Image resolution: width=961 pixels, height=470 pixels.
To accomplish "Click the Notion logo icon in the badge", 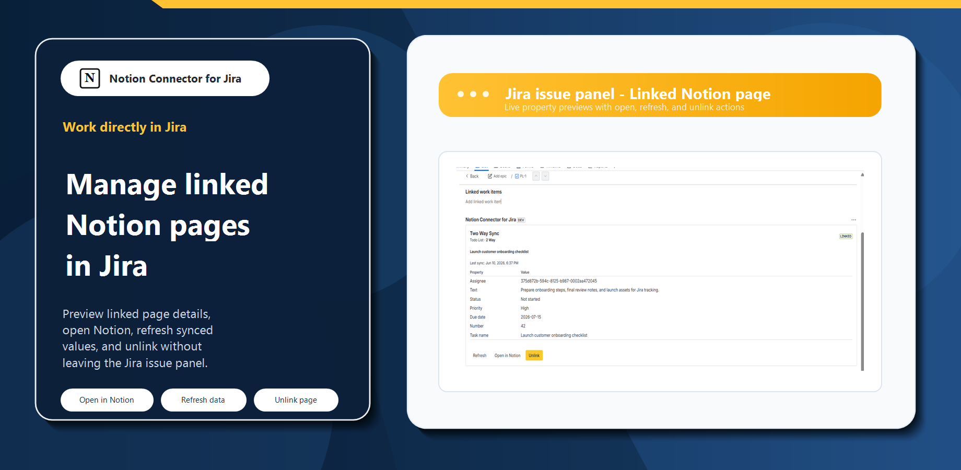I will 90,78.
